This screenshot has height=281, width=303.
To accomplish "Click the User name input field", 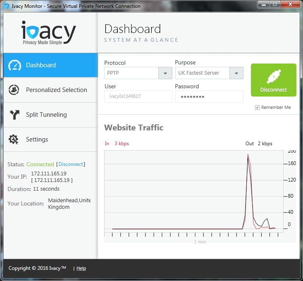I will point(138,97).
